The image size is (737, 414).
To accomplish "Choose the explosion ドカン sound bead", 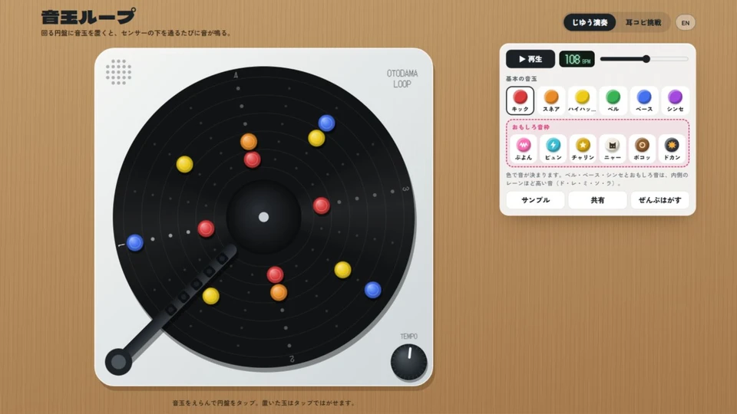I will 673,149.
